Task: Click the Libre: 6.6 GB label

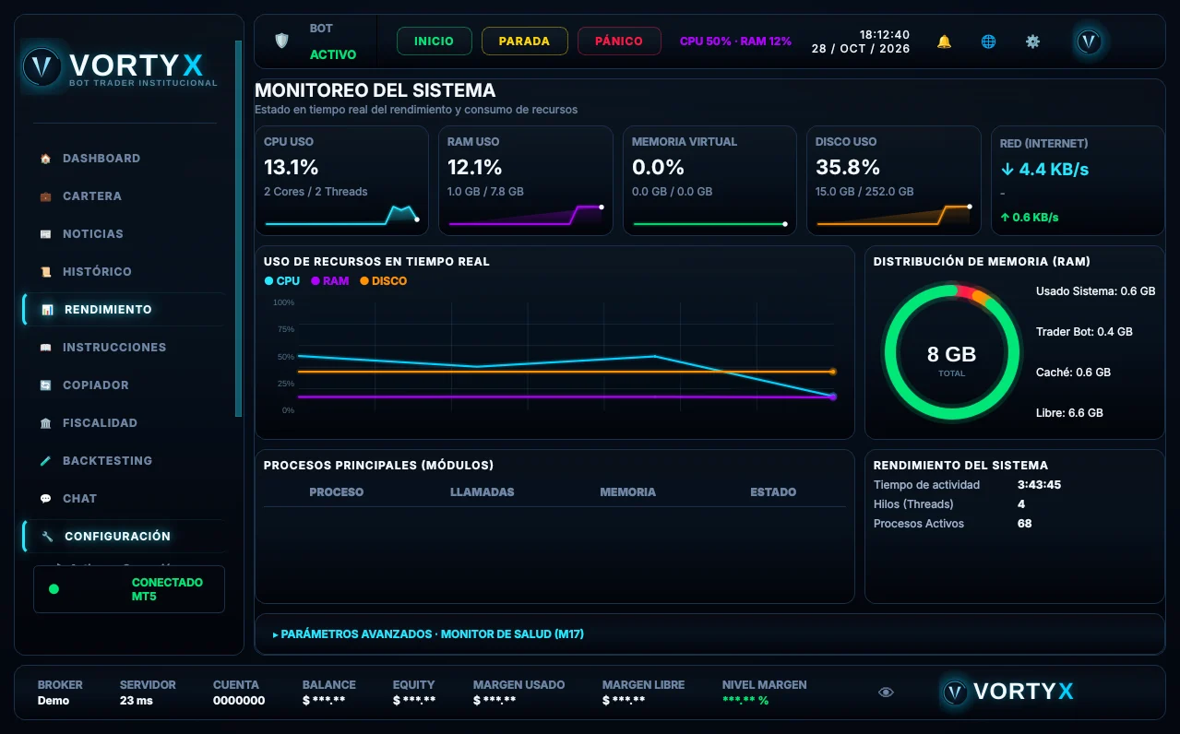Action: tap(1069, 413)
